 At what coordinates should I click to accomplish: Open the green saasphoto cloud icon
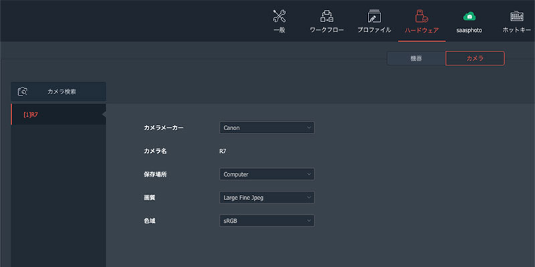469,16
